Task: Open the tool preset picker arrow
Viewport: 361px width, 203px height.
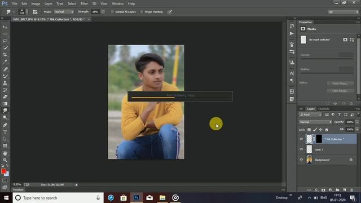Action: click(x=14, y=12)
